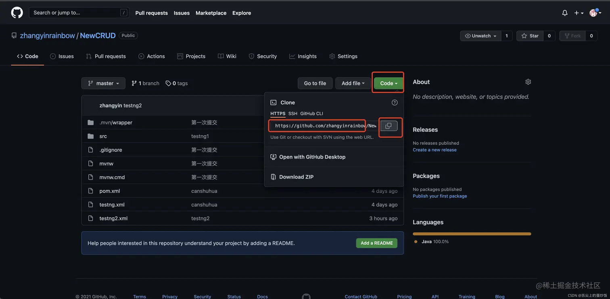Click Go to file button
The width and height of the screenshot is (610, 299).
[x=315, y=83]
